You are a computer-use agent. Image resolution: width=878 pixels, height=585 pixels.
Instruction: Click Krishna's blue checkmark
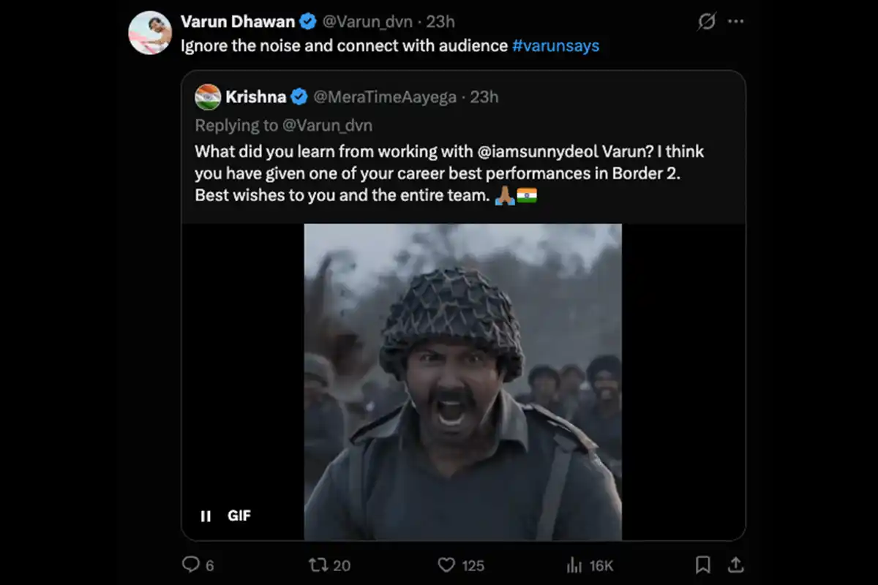point(299,96)
